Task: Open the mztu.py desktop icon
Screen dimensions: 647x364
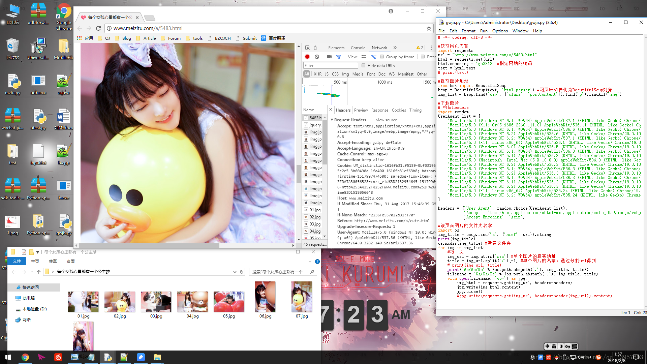Action: point(13,84)
